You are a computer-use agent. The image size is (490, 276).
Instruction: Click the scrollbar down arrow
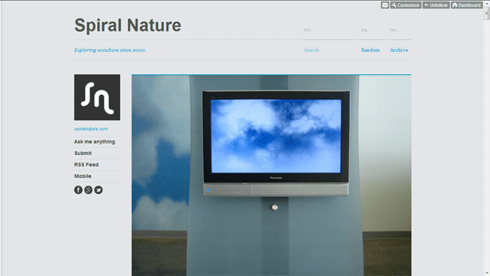pyautogui.click(x=487, y=273)
